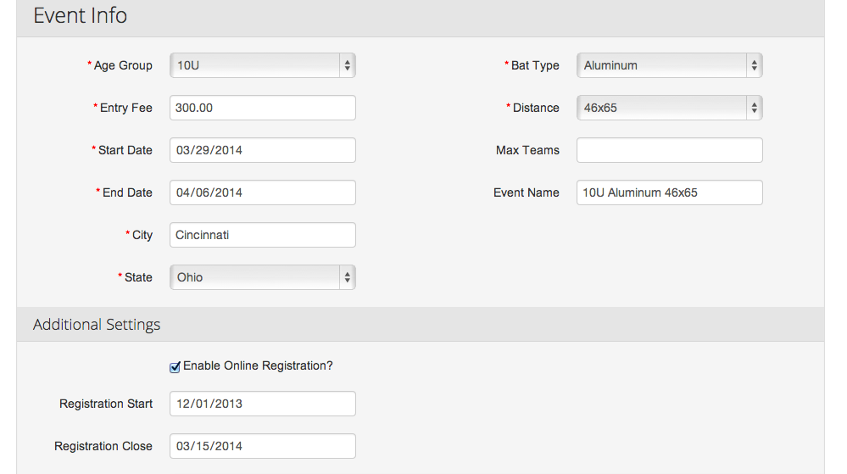This screenshot has width=847, height=474.
Task: Click the Event Info section heading
Action: [x=80, y=15]
